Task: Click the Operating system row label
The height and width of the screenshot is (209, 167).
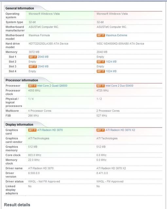Action: click(12, 16)
